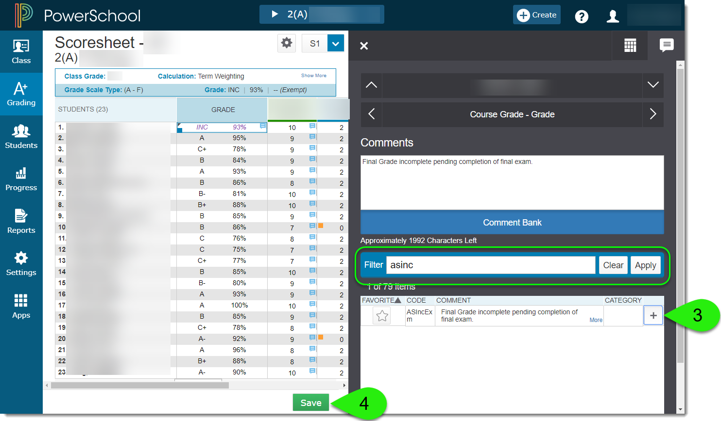Click the scoresheet gear settings icon
The height and width of the screenshot is (421, 721).
(x=287, y=43)
